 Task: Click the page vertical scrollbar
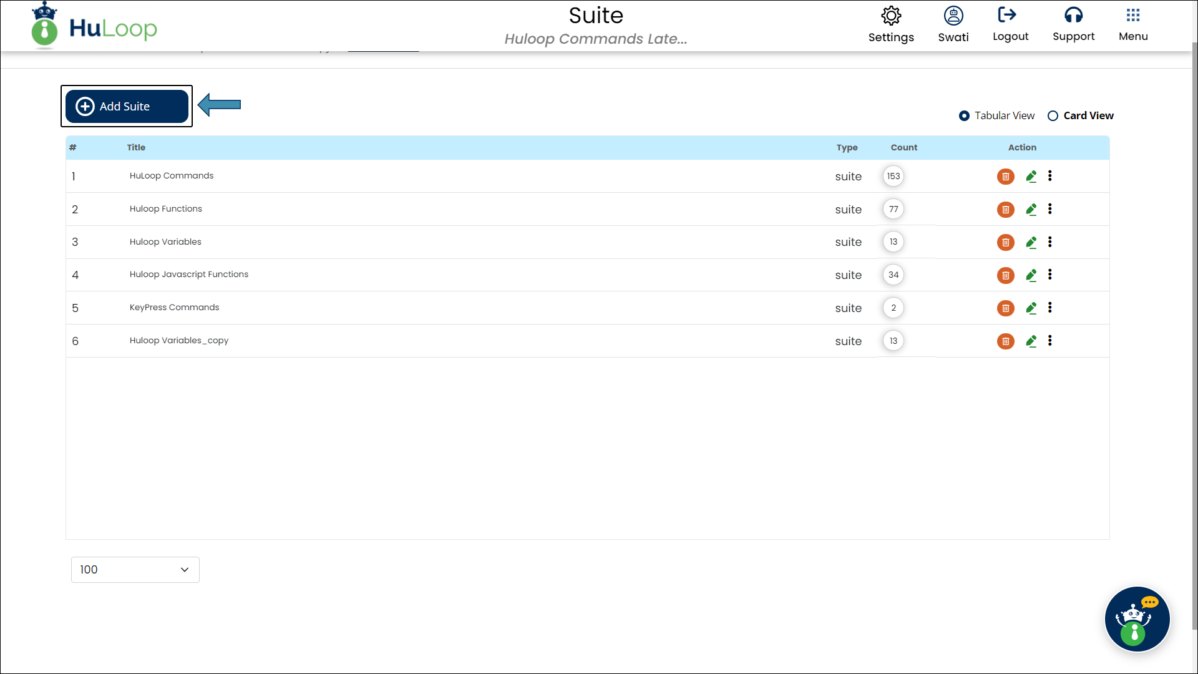1194,337
